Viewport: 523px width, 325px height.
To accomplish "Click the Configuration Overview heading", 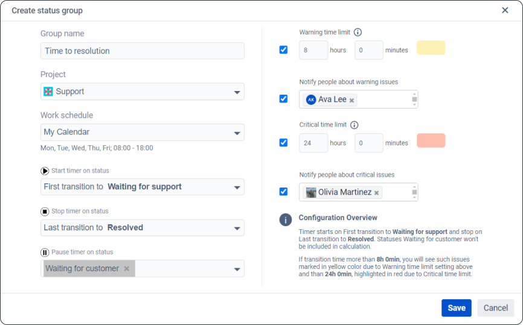I will (338, 218).
